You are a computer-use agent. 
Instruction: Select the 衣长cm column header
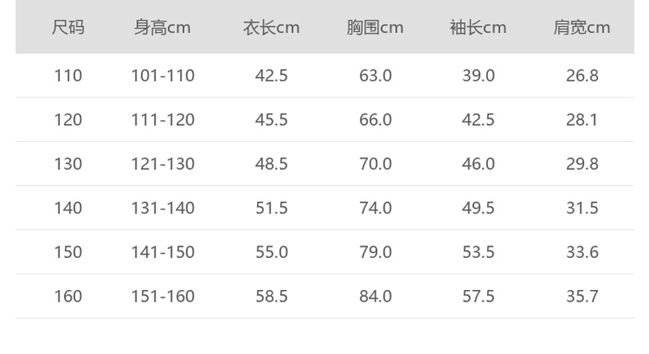[271, 28]
